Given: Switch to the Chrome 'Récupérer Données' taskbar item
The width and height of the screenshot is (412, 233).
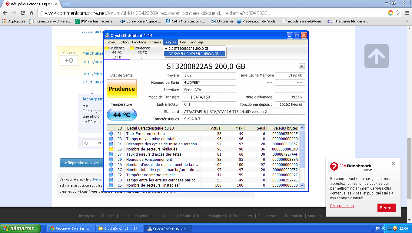Looking at the screenshot, I should [71, 228].
